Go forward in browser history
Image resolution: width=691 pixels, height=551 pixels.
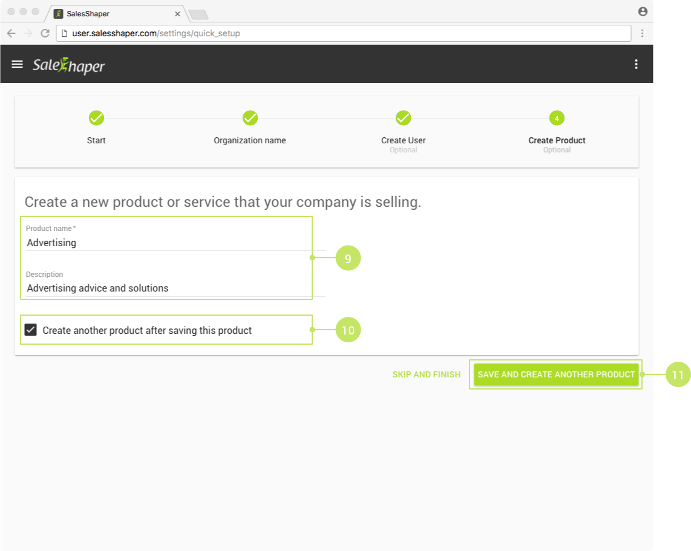[28, 33]
